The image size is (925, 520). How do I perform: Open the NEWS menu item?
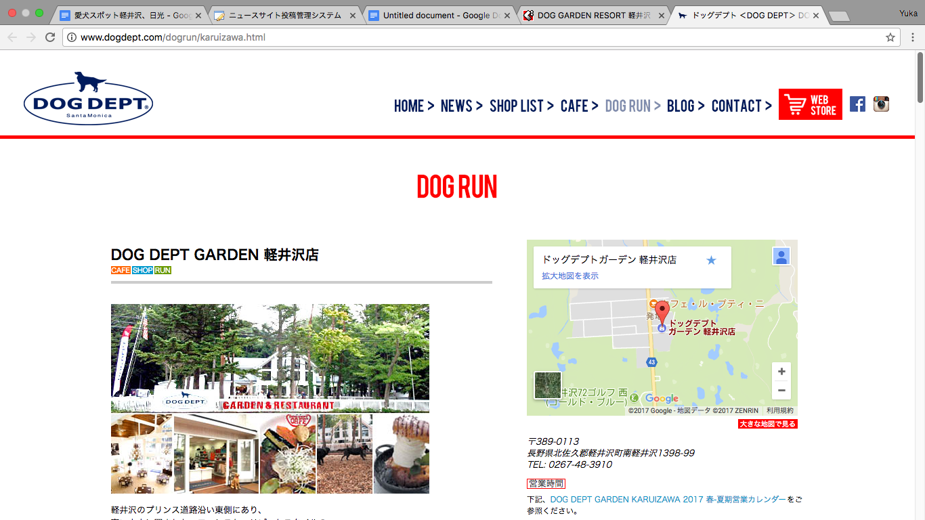coord(461,106)
